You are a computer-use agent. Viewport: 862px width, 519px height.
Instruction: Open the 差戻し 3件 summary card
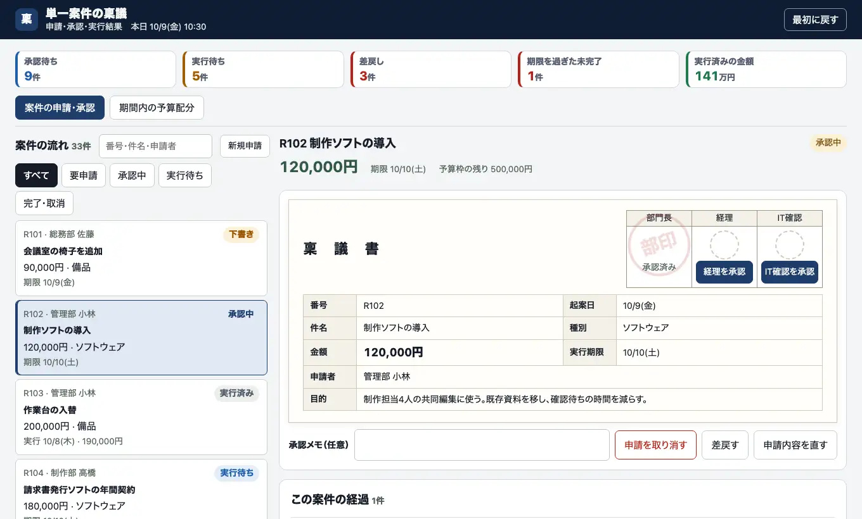(431, 69)
